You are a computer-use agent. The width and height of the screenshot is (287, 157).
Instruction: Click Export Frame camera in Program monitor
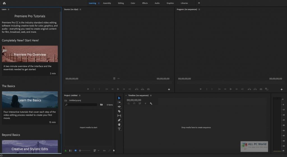pyautogui.click(x=261, y=89)
